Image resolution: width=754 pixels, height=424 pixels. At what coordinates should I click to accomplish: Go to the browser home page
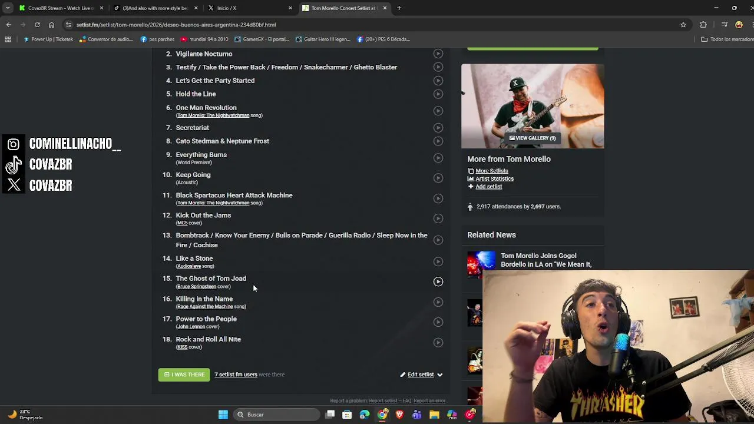click(x=51, y=25)
